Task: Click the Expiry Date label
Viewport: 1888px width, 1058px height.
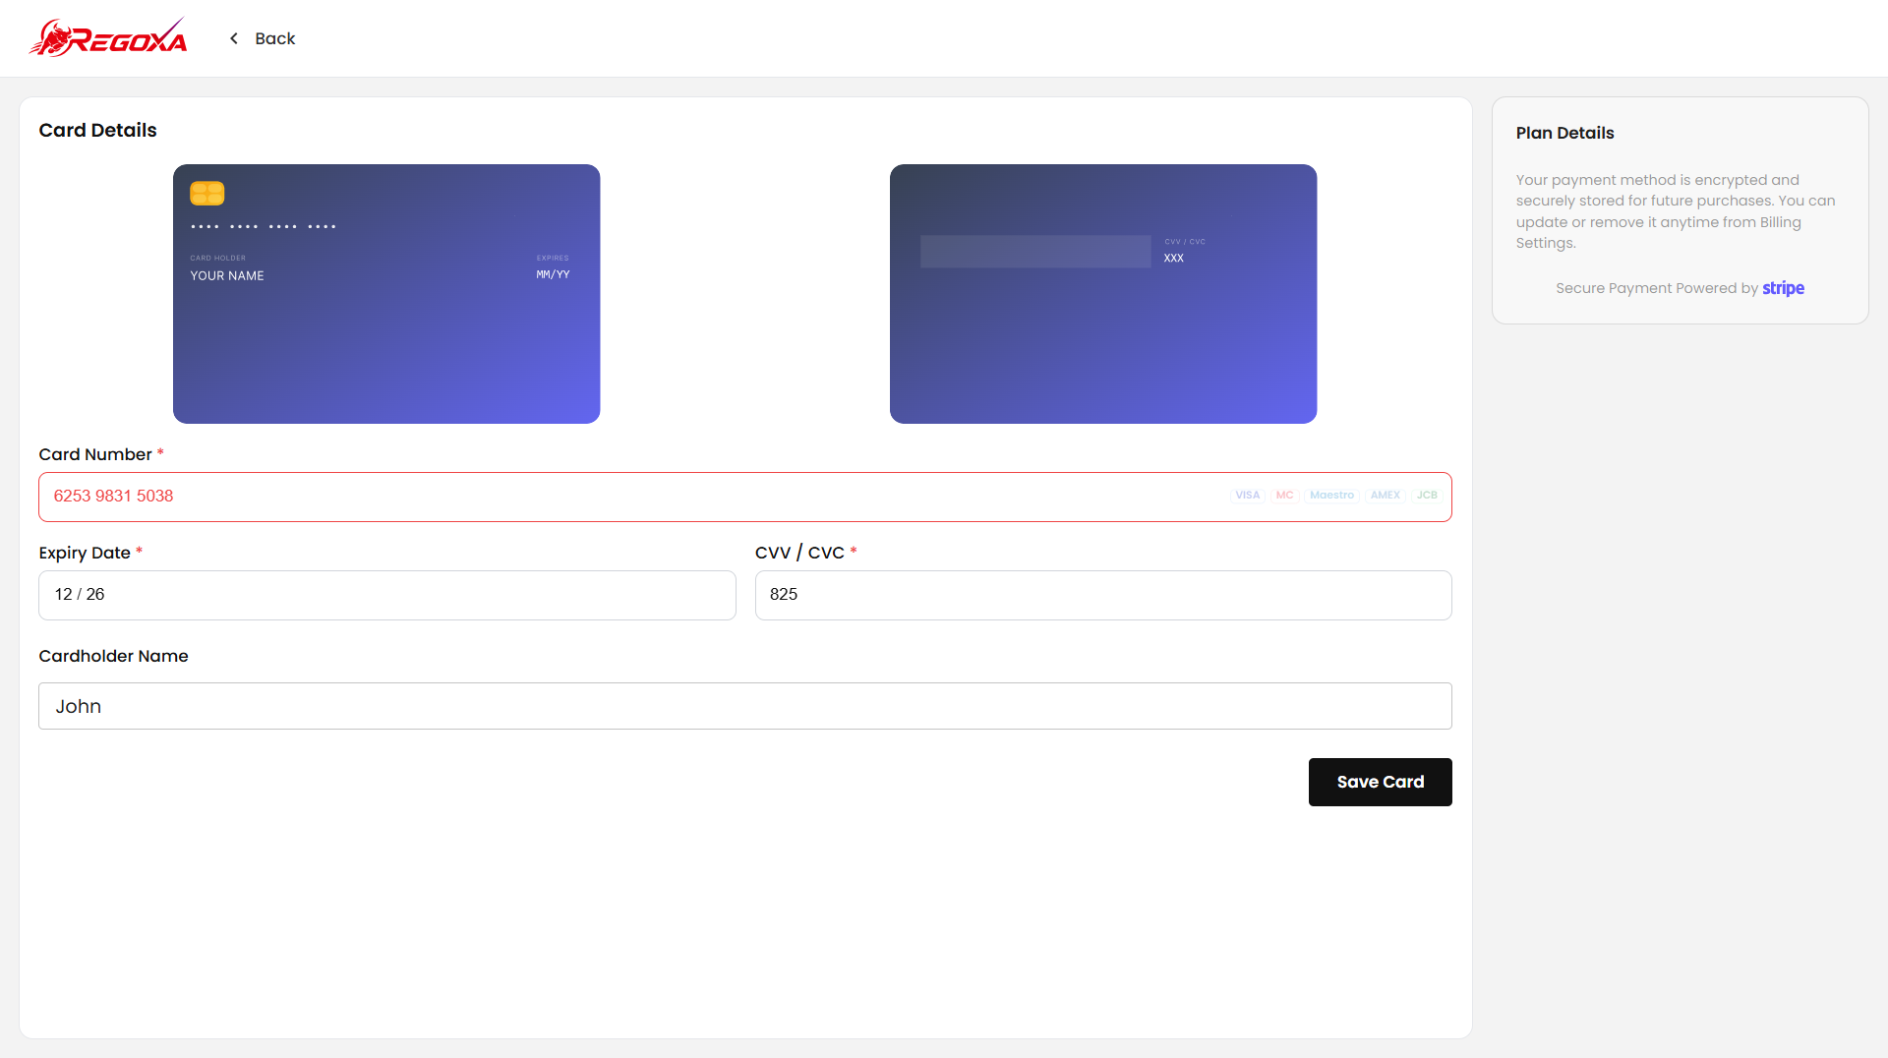Action: pyautogui.click(x=85, y=553)
